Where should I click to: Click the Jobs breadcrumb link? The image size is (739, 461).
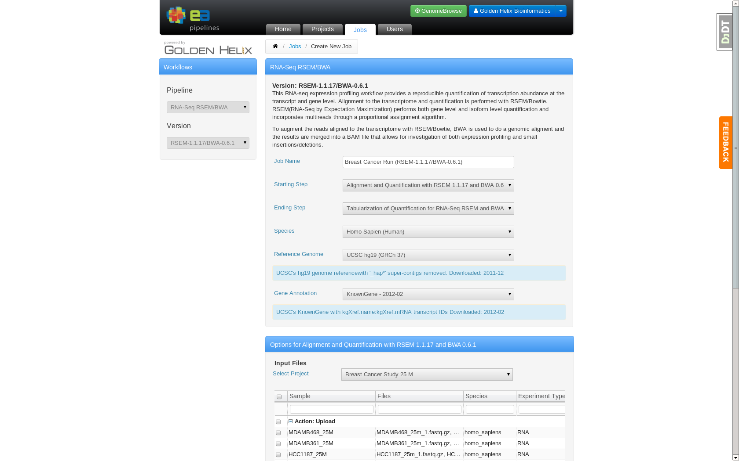point(295,46)
